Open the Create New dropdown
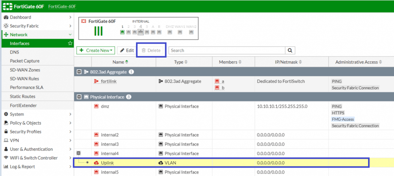This screenshot has height=176, width=394. [96, 50]
